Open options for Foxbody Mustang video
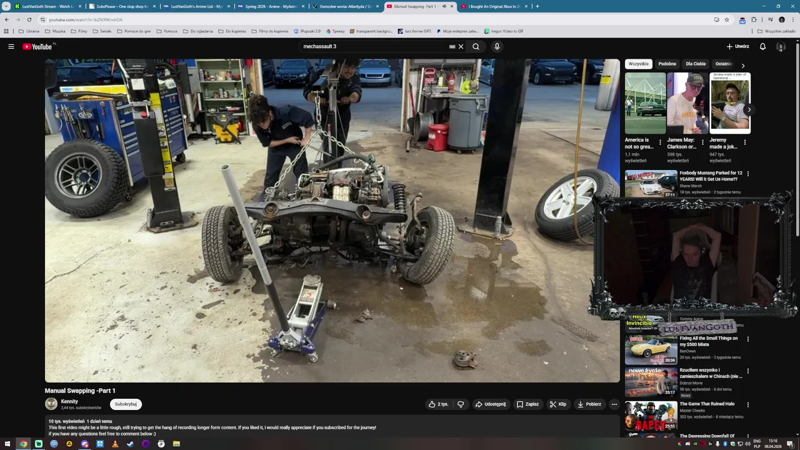 coord(747,174)
